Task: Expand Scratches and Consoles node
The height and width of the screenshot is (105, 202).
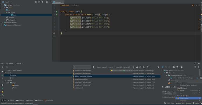Action: (2, 25)
